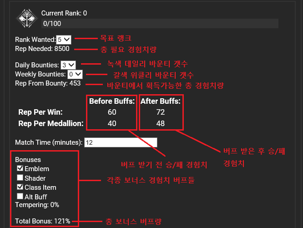Select the Current Rank: 0 text
The height and width of the screenshot is (228, 303).
pos(64,13)
